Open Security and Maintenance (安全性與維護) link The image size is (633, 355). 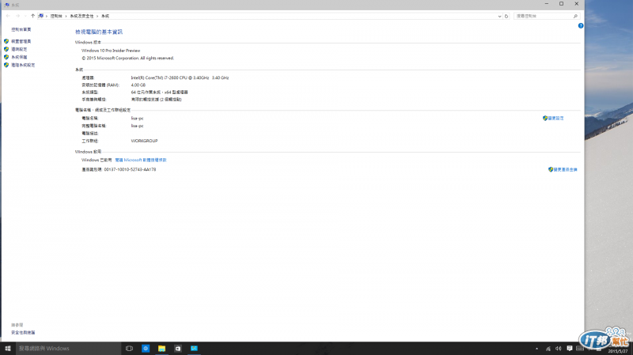coord(23,332)
